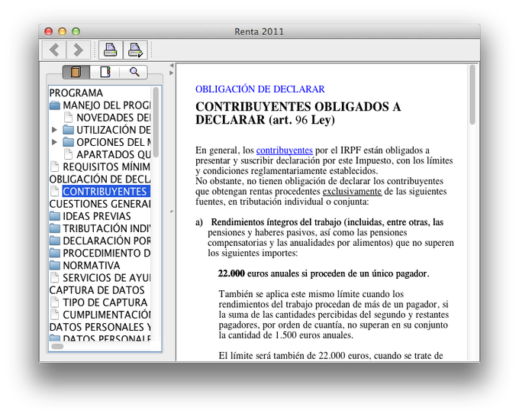
Task: Select PROGRAMA in the contents tree
Action: tap(76, 92)
